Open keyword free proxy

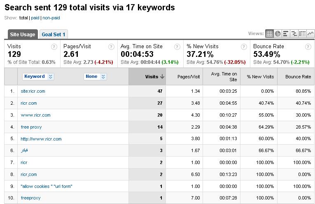(x=31, y=127)
